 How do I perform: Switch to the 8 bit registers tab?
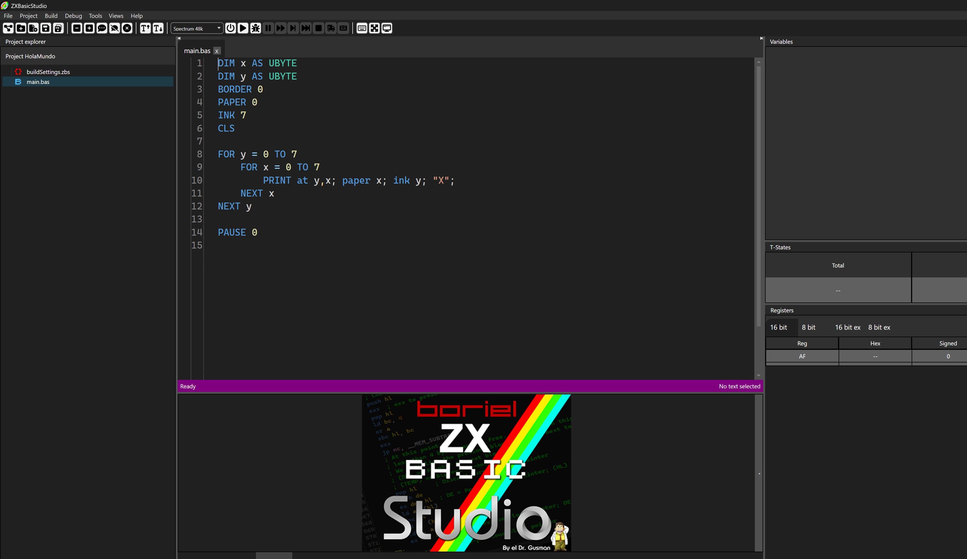click(808, 327)
